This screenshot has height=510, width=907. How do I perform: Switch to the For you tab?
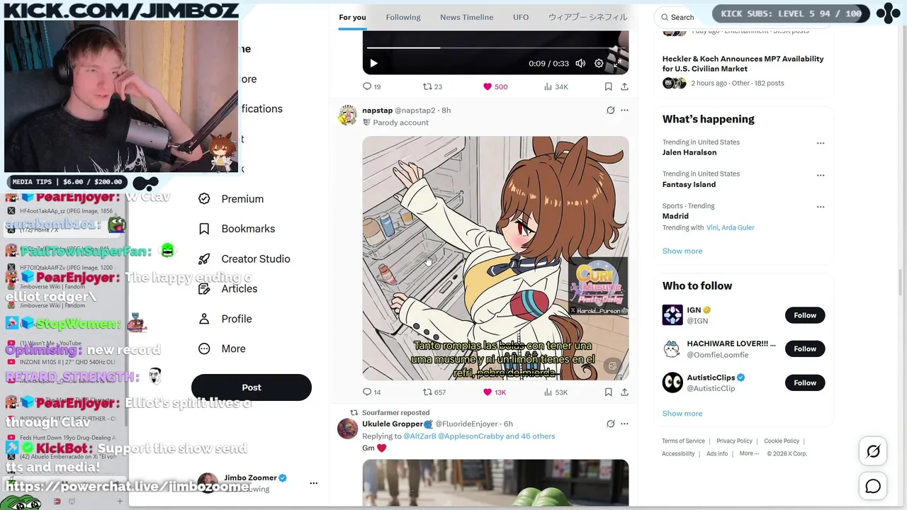352,17
